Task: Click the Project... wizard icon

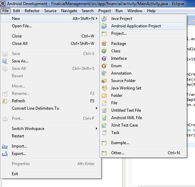Action: (104, 33)
